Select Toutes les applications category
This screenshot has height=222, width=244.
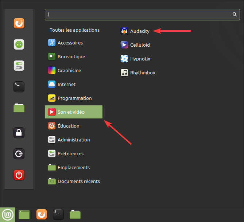(74, 30)
